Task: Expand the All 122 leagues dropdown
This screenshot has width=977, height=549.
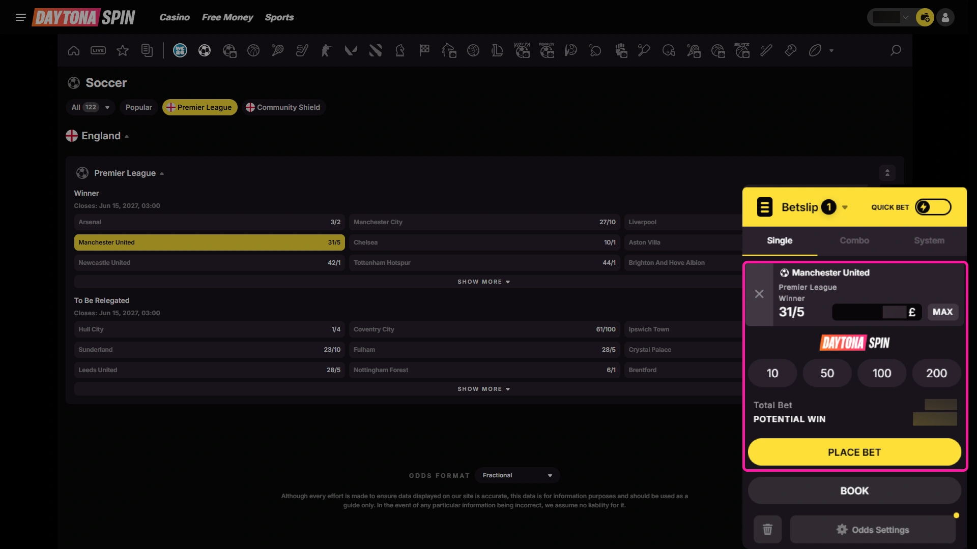Action: [90, 107]
